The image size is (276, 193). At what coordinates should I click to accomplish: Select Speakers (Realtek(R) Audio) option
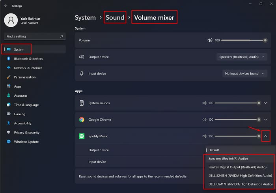coord(240,158)
